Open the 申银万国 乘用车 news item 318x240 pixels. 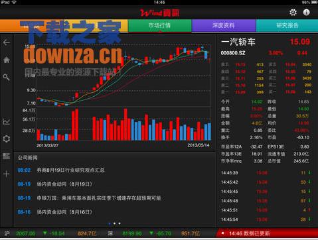(99, 198)
